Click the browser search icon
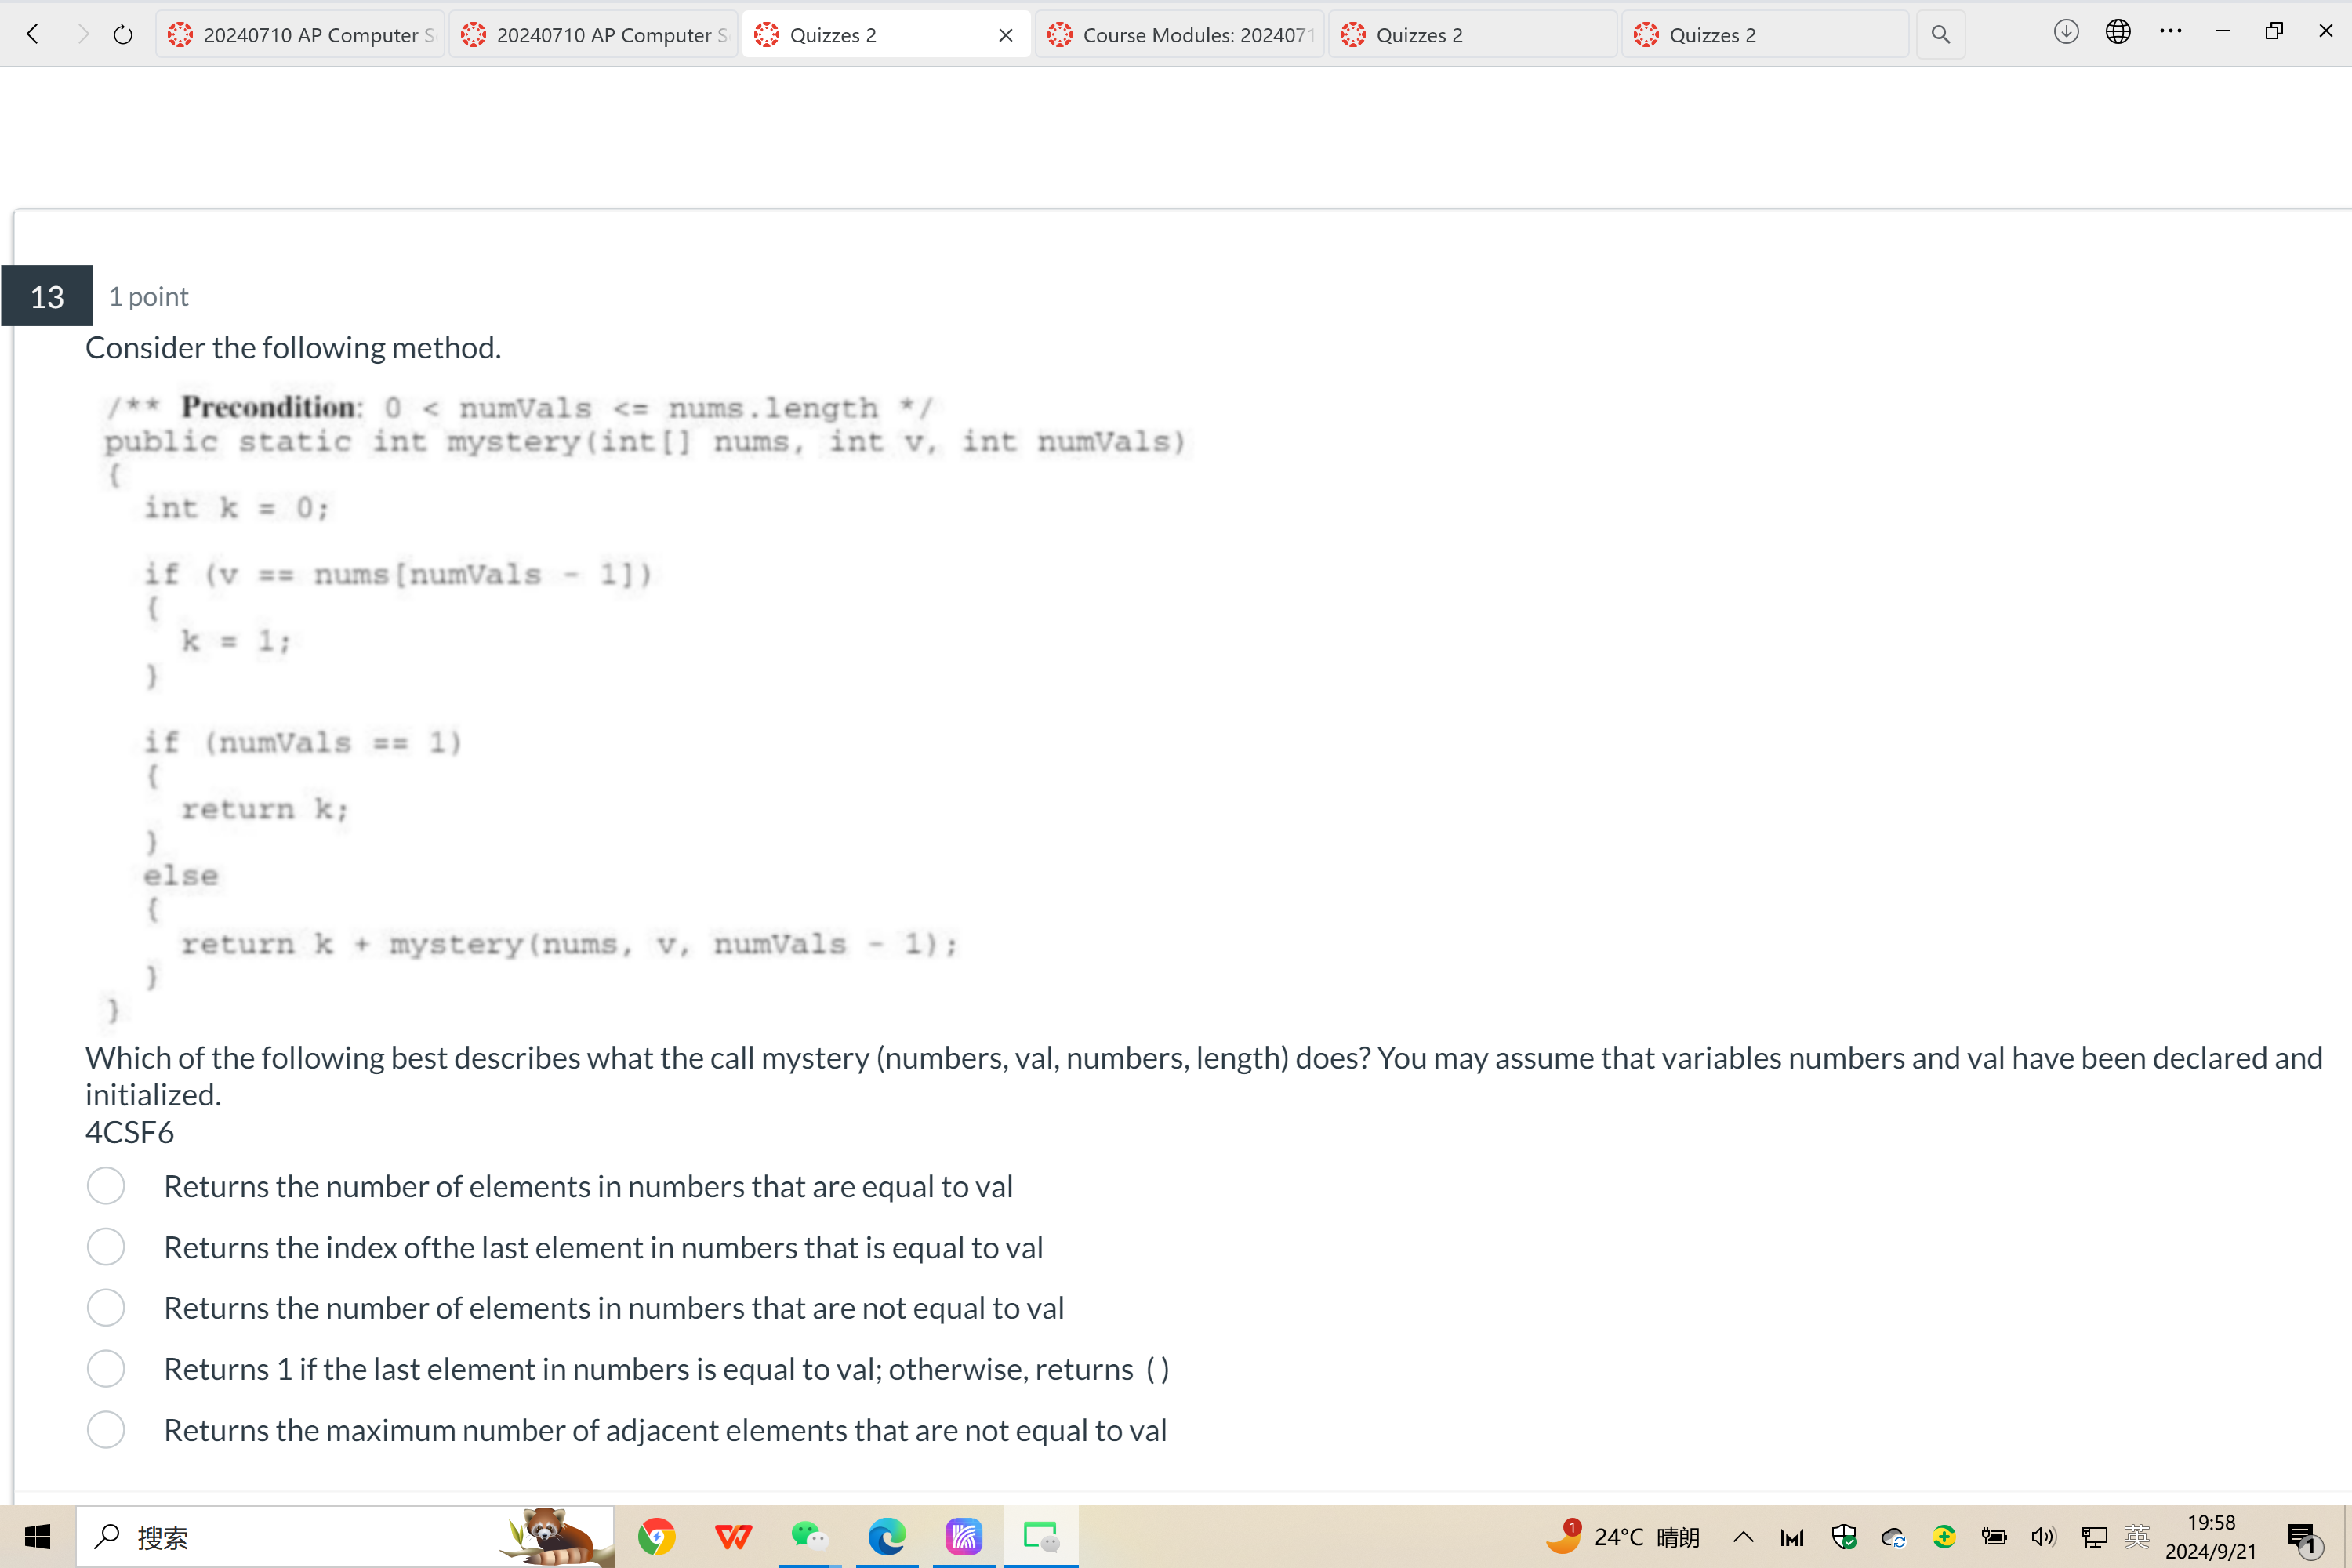Image resolution: width=2352 pixels, height=1568 pixels. click(1940, 33)
